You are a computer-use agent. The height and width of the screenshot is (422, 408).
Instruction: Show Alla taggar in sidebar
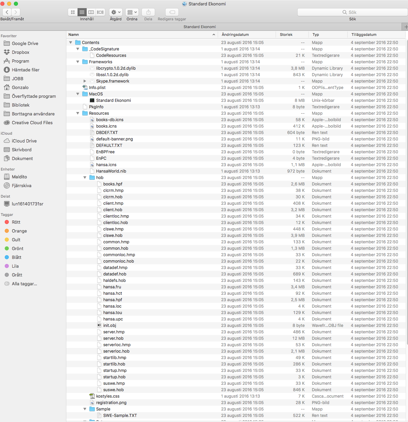(24, 284)
